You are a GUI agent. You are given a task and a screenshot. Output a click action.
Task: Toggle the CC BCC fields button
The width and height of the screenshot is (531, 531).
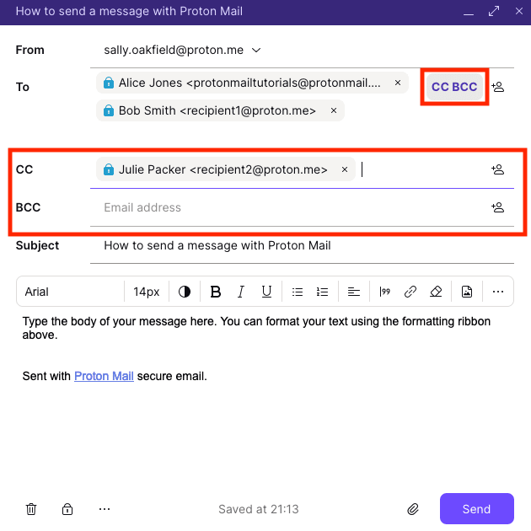pyautogui.click(x=454, y=87)
